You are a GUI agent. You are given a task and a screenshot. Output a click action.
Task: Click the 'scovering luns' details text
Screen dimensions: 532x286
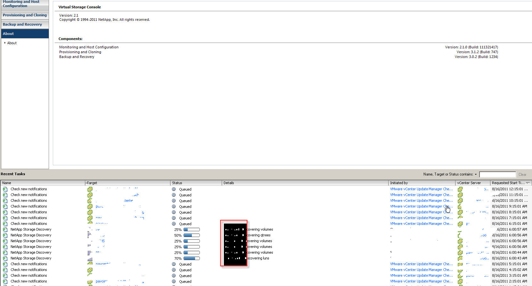[258, 258]
